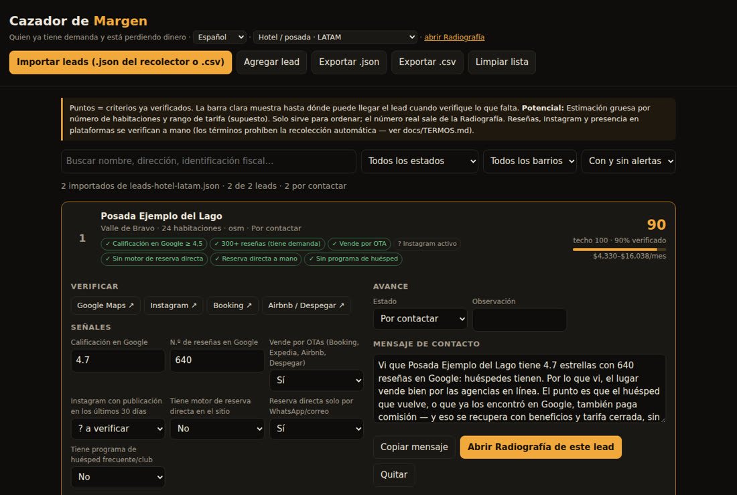Click Importar leads button
Image resolution: width=737 pixels, height=495 pixels.
(x=121, y=62)
